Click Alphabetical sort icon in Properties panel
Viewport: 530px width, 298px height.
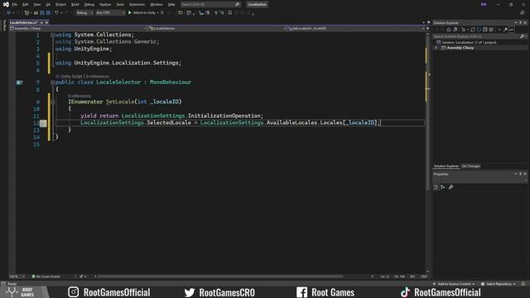pos(443,187)
